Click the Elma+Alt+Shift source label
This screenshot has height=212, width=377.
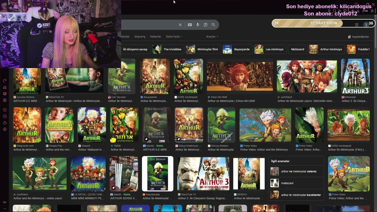(217, 97)
